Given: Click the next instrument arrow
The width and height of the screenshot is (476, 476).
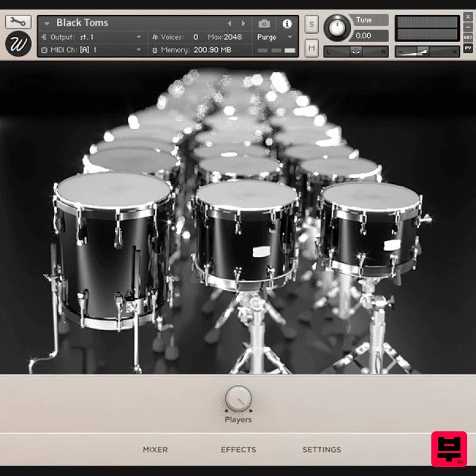Looking at the screenshot, I should click(243, 23).
